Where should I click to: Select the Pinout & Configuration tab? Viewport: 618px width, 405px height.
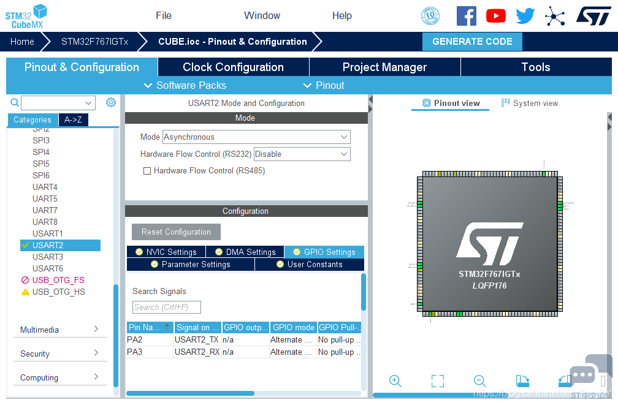click(x=82, y=67)
